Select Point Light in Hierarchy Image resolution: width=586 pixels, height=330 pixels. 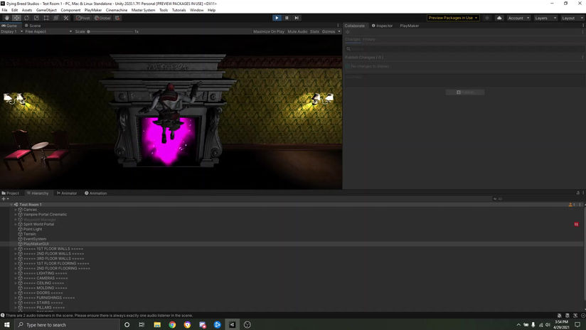(33, 229)
